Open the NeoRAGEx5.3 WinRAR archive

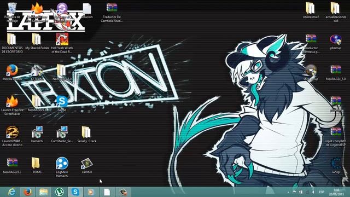12,163
